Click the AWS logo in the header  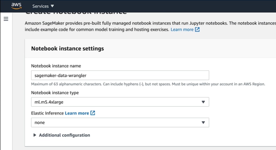point(16,6)
